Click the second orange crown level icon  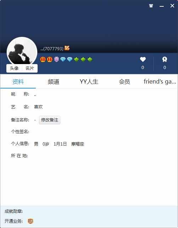50,59
